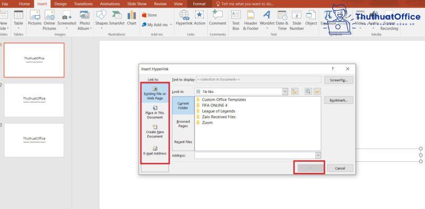Browse the Web from hyperlink dialog
The image size is (425, 209).
point(308,92)
